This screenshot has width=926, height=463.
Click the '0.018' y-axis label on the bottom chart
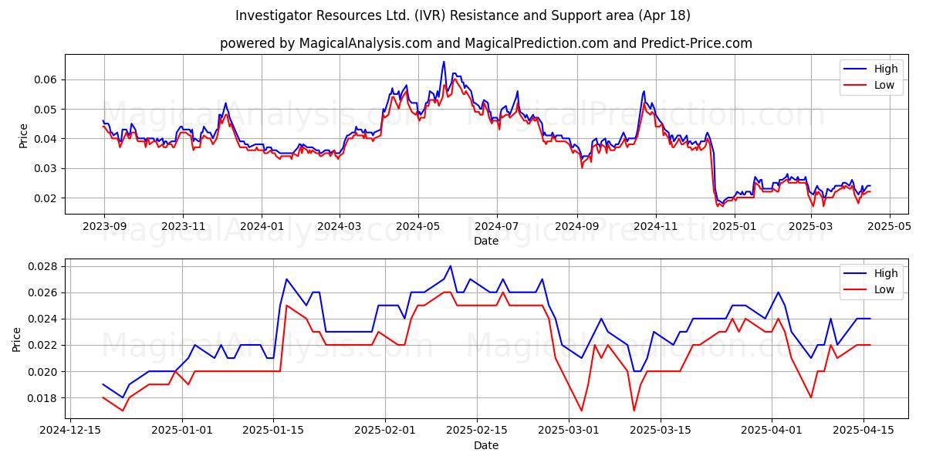click(44, 398)
